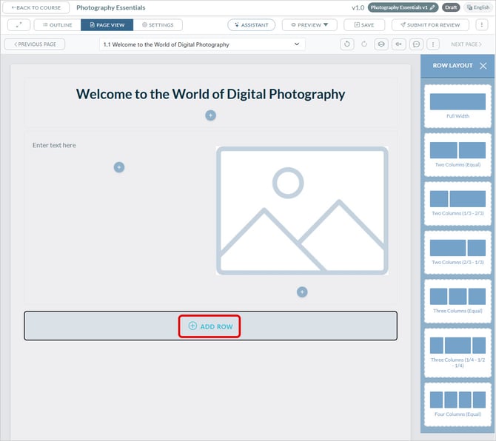Click the Photography Essentials course title
Image resolution: width=496 pixels, height=441 pixels.
point(111,7)
